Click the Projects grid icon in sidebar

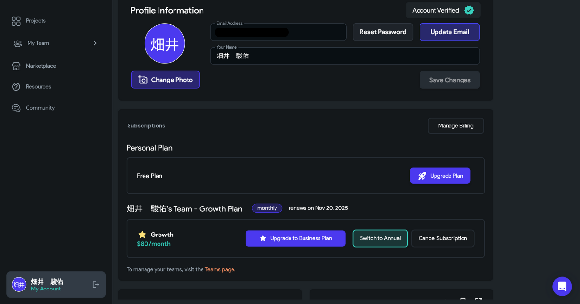click(16, 21)
